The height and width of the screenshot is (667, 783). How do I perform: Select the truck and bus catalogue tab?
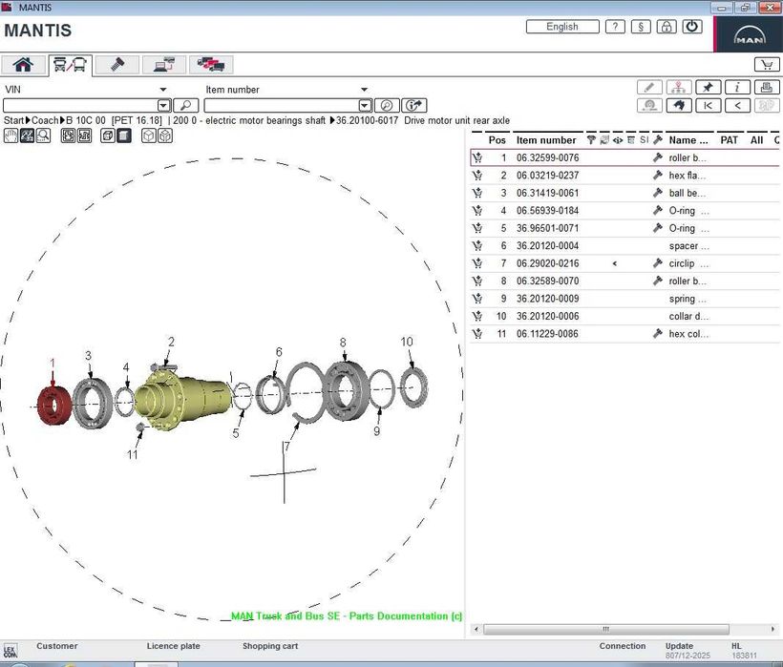[71, 65]
